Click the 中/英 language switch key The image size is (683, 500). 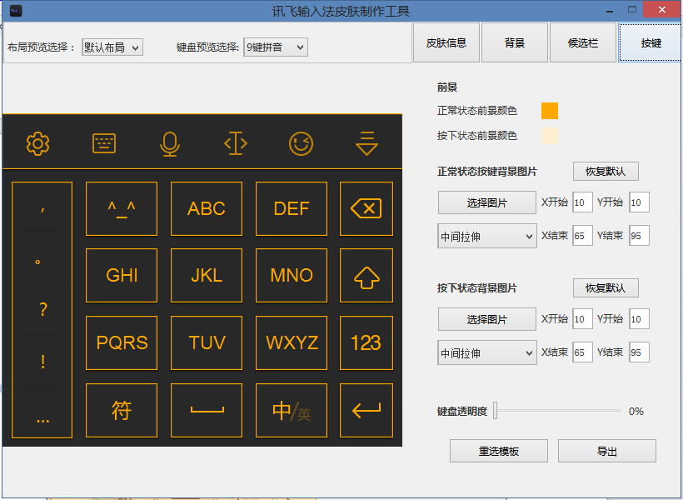click(x=292, y=410)
